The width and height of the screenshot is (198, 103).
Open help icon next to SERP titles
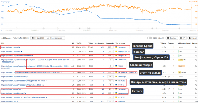163,38
